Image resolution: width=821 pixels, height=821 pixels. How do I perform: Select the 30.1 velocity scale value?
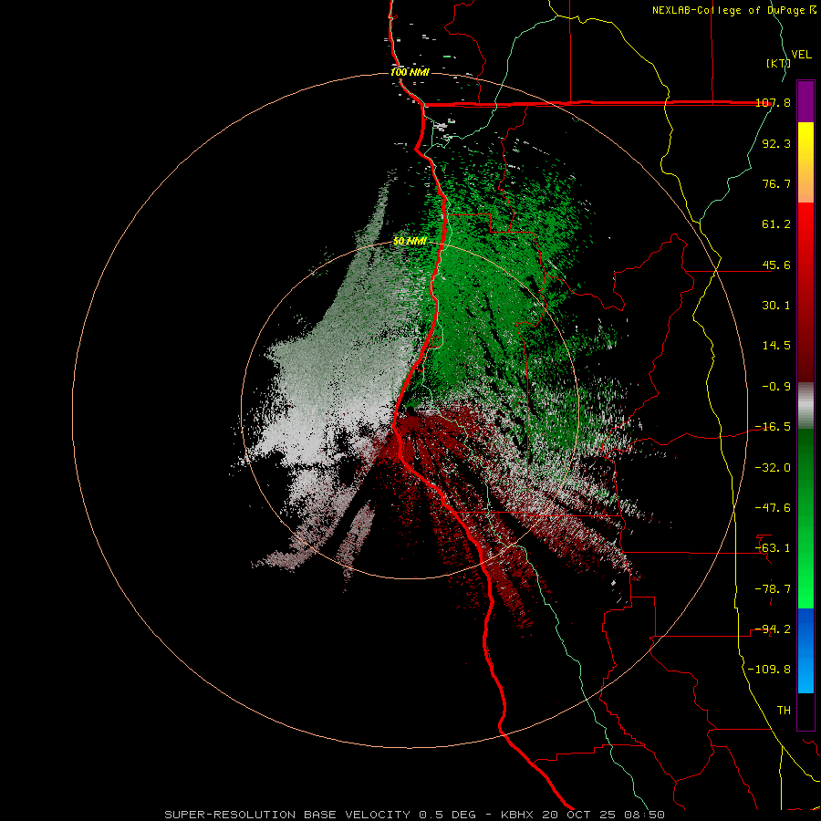[x=776, y=306]
